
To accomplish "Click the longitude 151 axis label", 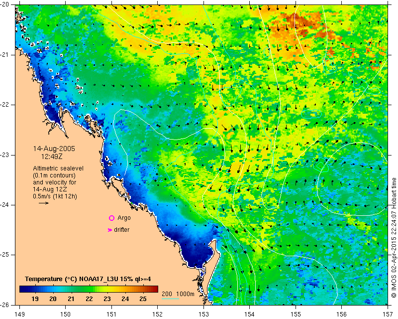I will pos(111,315).
